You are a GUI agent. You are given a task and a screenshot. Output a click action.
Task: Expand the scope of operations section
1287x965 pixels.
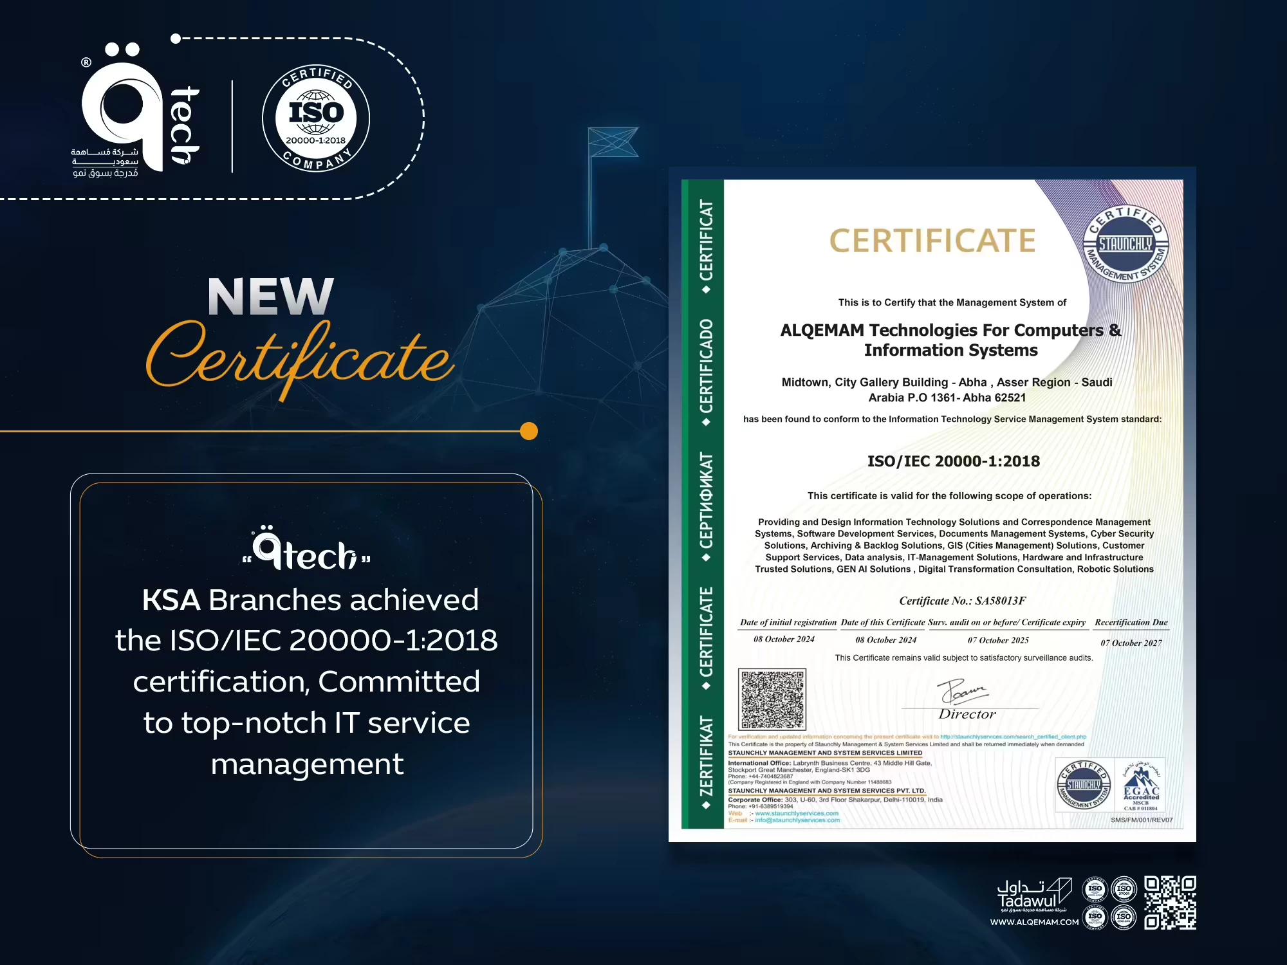(954, 545)
